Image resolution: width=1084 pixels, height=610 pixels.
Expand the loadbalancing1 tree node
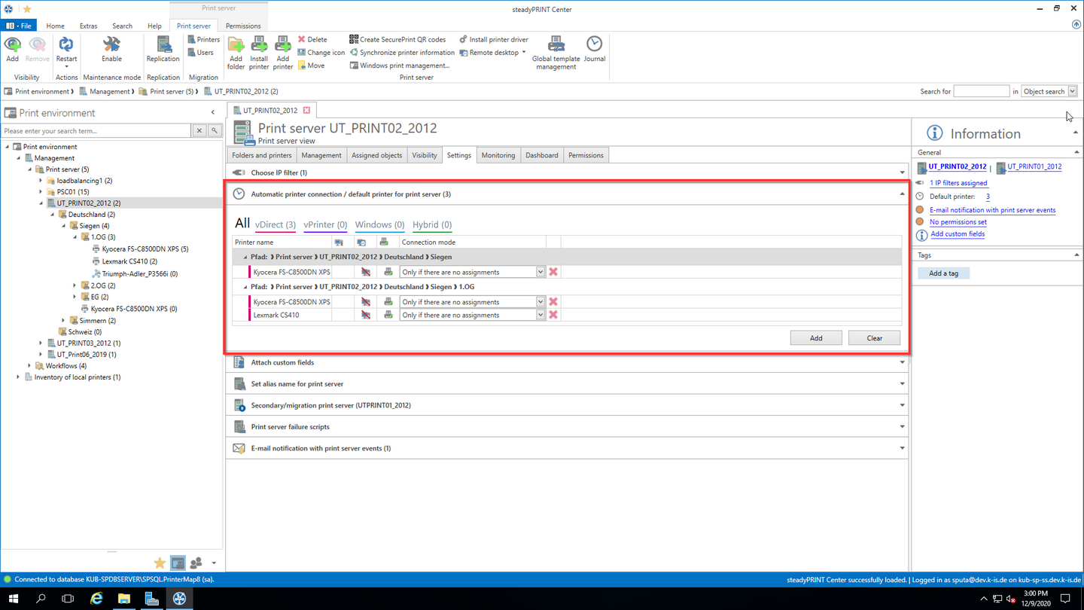tap(41, 181)
